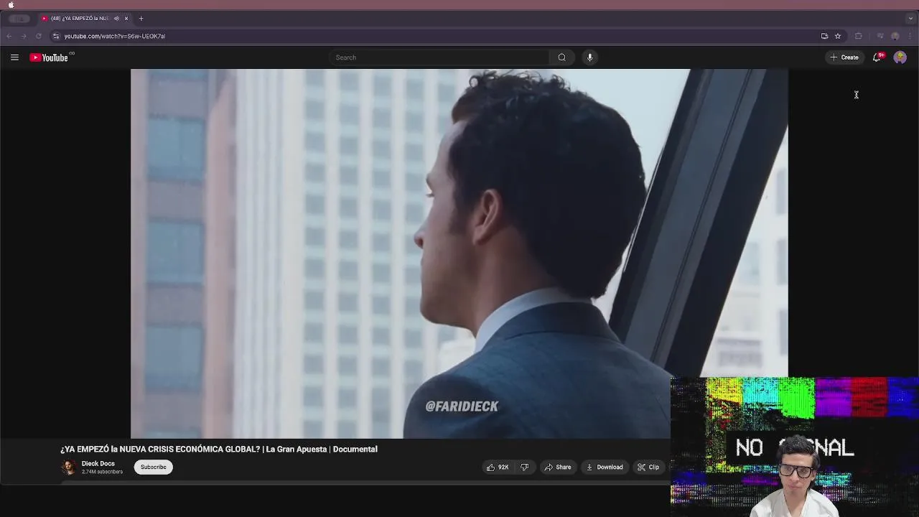This screenshot has height=517, width=919.
Task: Open a new browser tab
Action: tap(141, 19)
